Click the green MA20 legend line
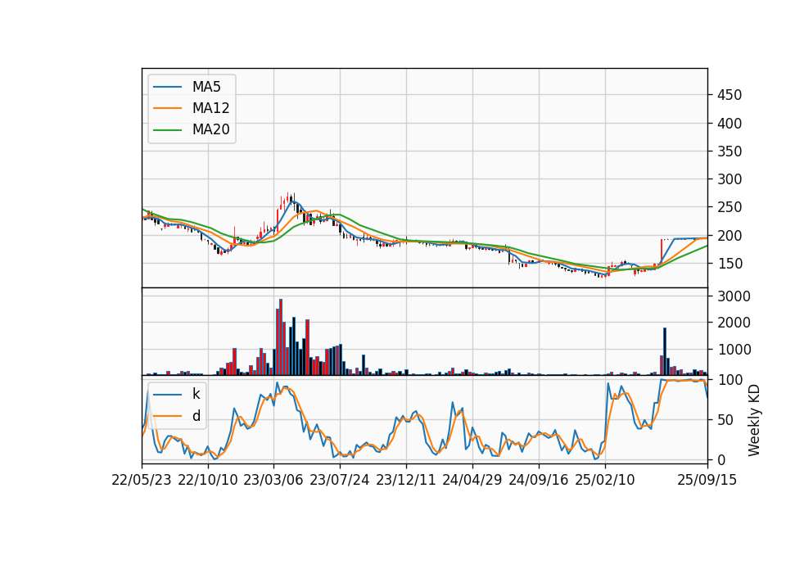 pyautogui.click(x=167, y=130)
